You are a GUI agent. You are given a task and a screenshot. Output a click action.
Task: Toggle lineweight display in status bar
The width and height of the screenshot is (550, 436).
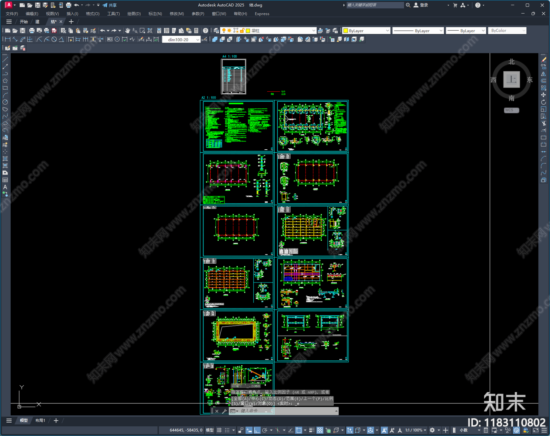coord(312,430)
